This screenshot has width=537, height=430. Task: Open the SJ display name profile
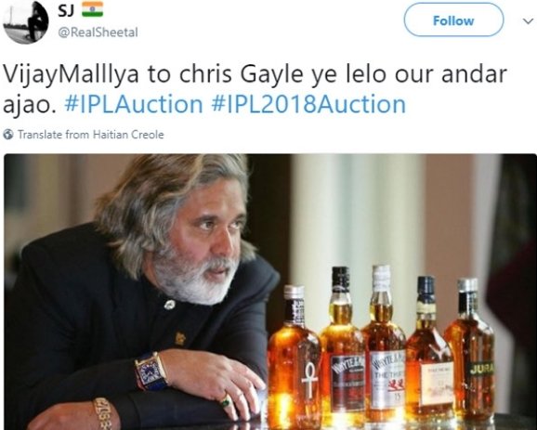pyautogui.click(x=66, y=10)
